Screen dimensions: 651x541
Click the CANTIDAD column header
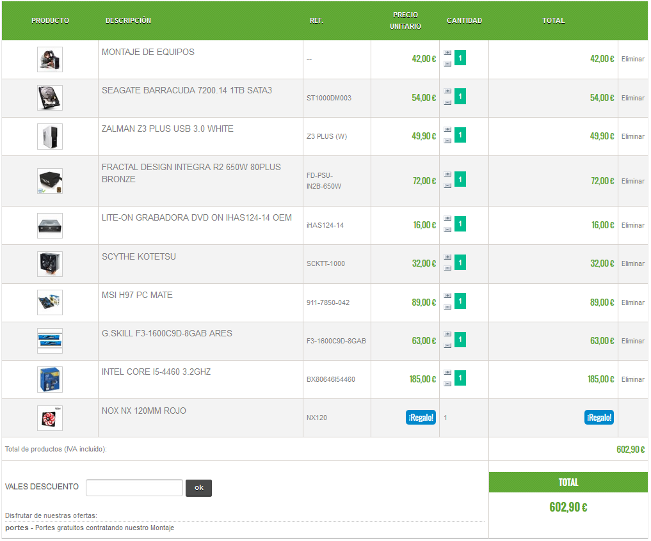(x=464, y=20)
